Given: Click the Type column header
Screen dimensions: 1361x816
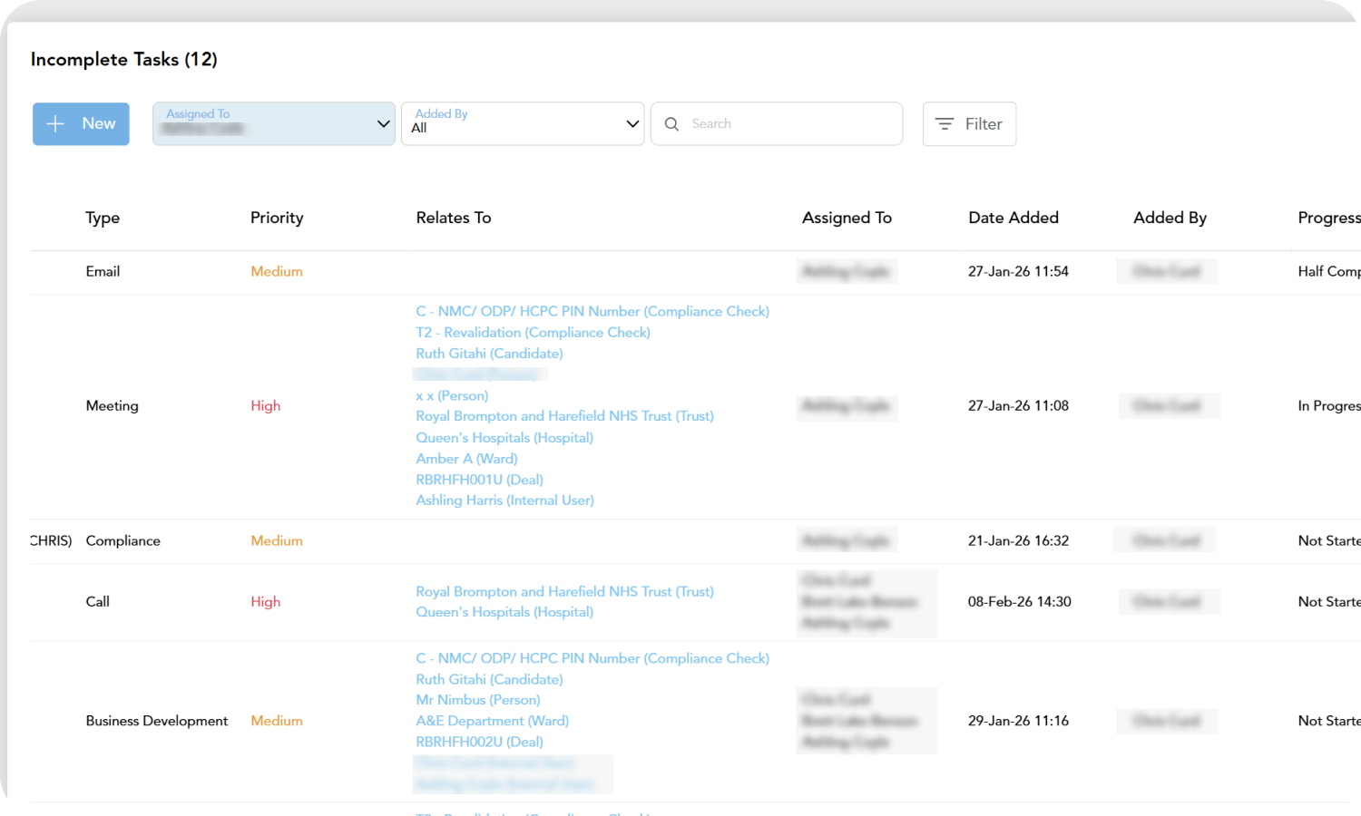Looking at the screenshot, I should (x=103, y=218).
